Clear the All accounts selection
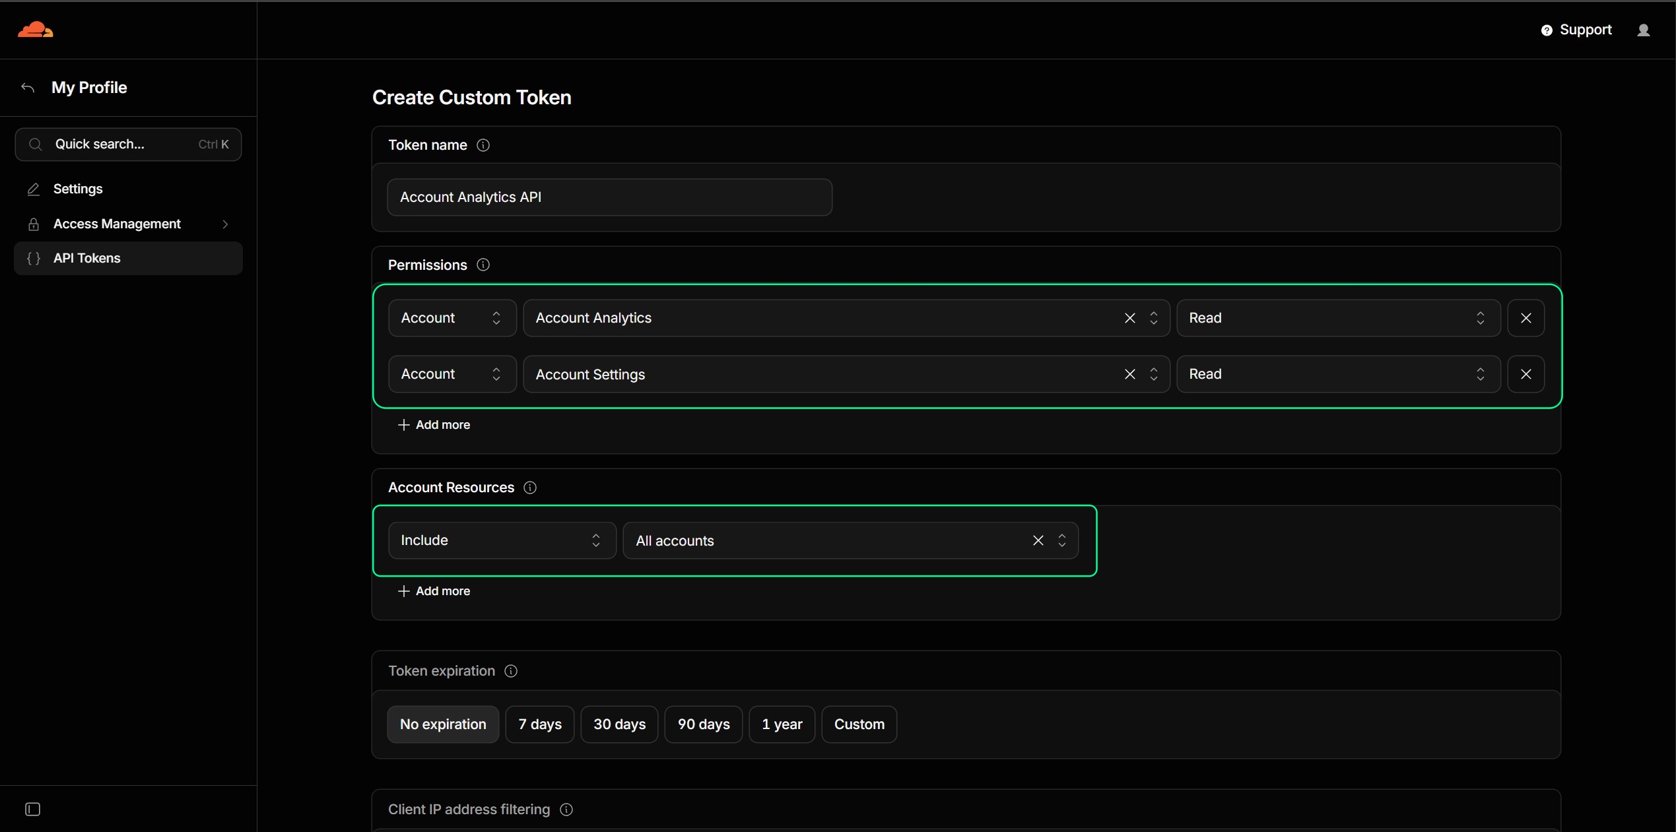Viewport: 1676px width, 832px height. [1038, 540]
